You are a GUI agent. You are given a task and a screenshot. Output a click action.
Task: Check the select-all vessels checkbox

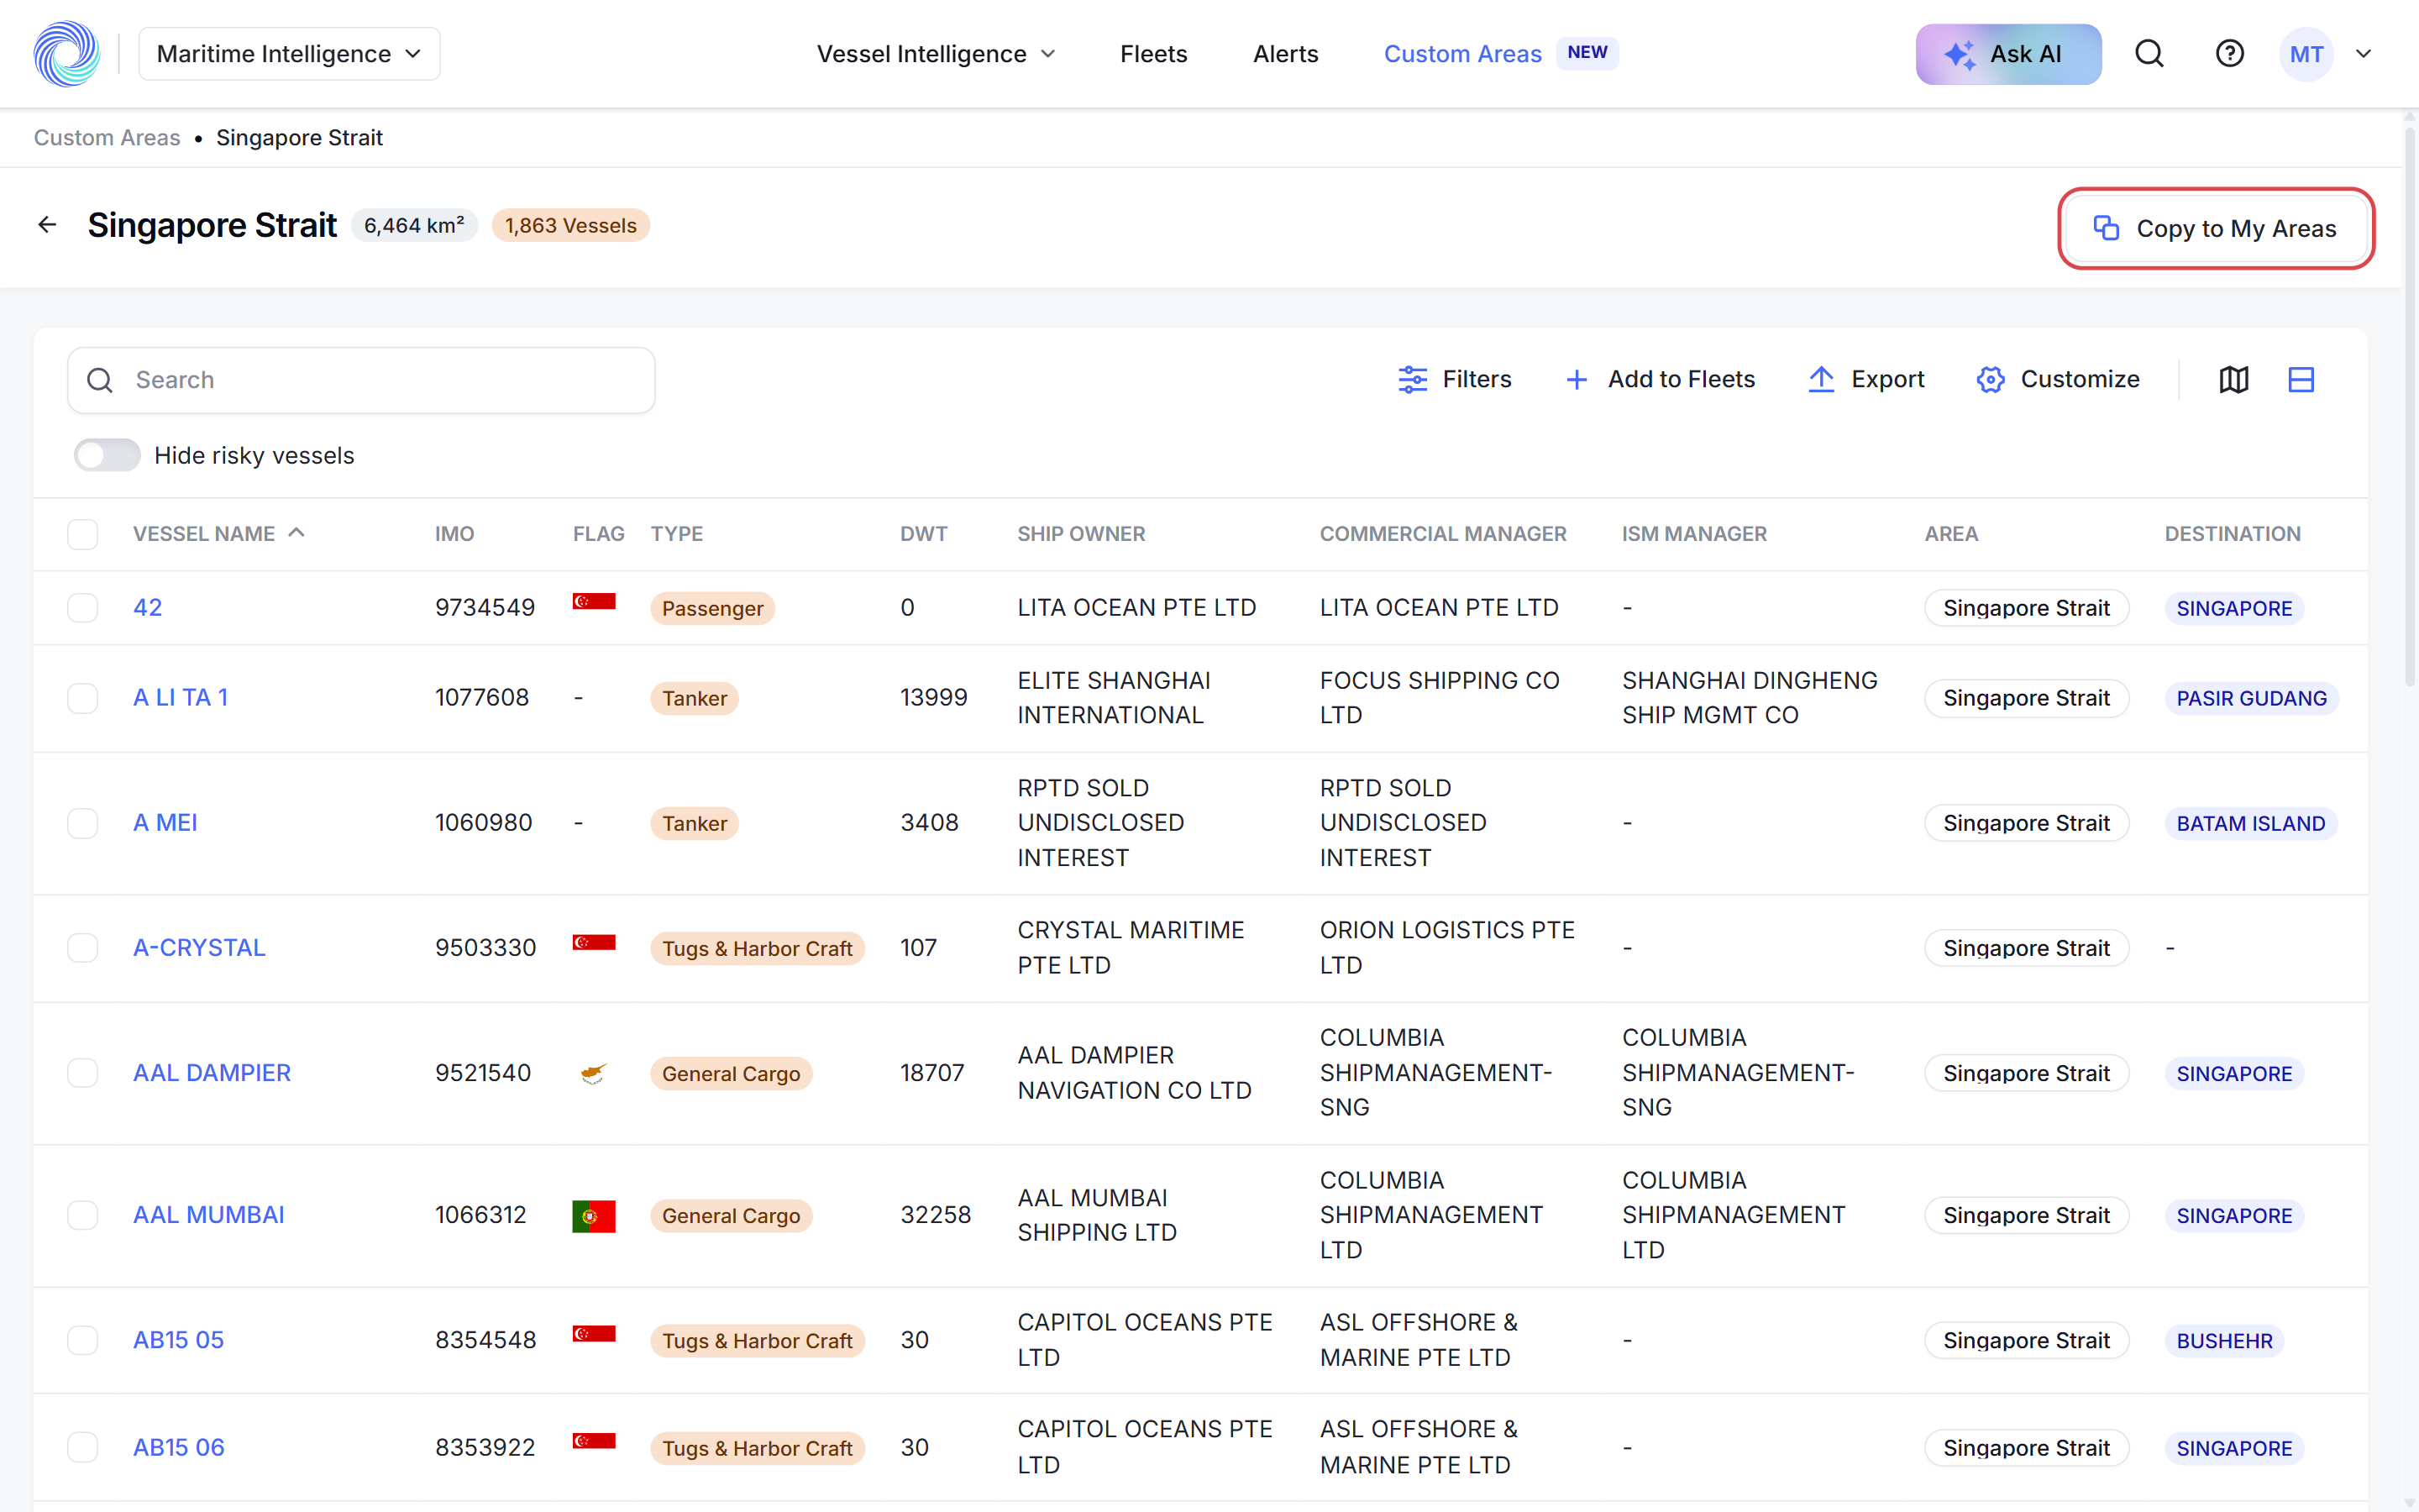[83, 534]
